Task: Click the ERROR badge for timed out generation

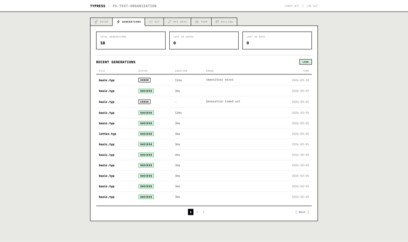Action: [144, 102]
